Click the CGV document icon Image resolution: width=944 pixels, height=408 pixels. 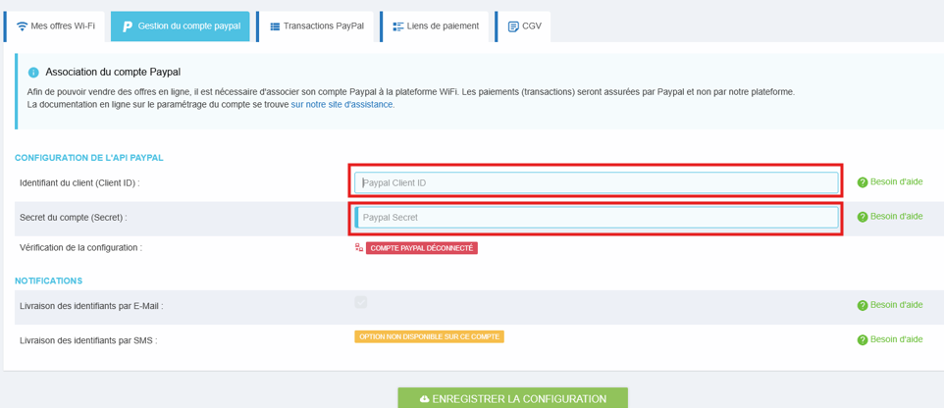pyautogui.click(x=513, y=26)
